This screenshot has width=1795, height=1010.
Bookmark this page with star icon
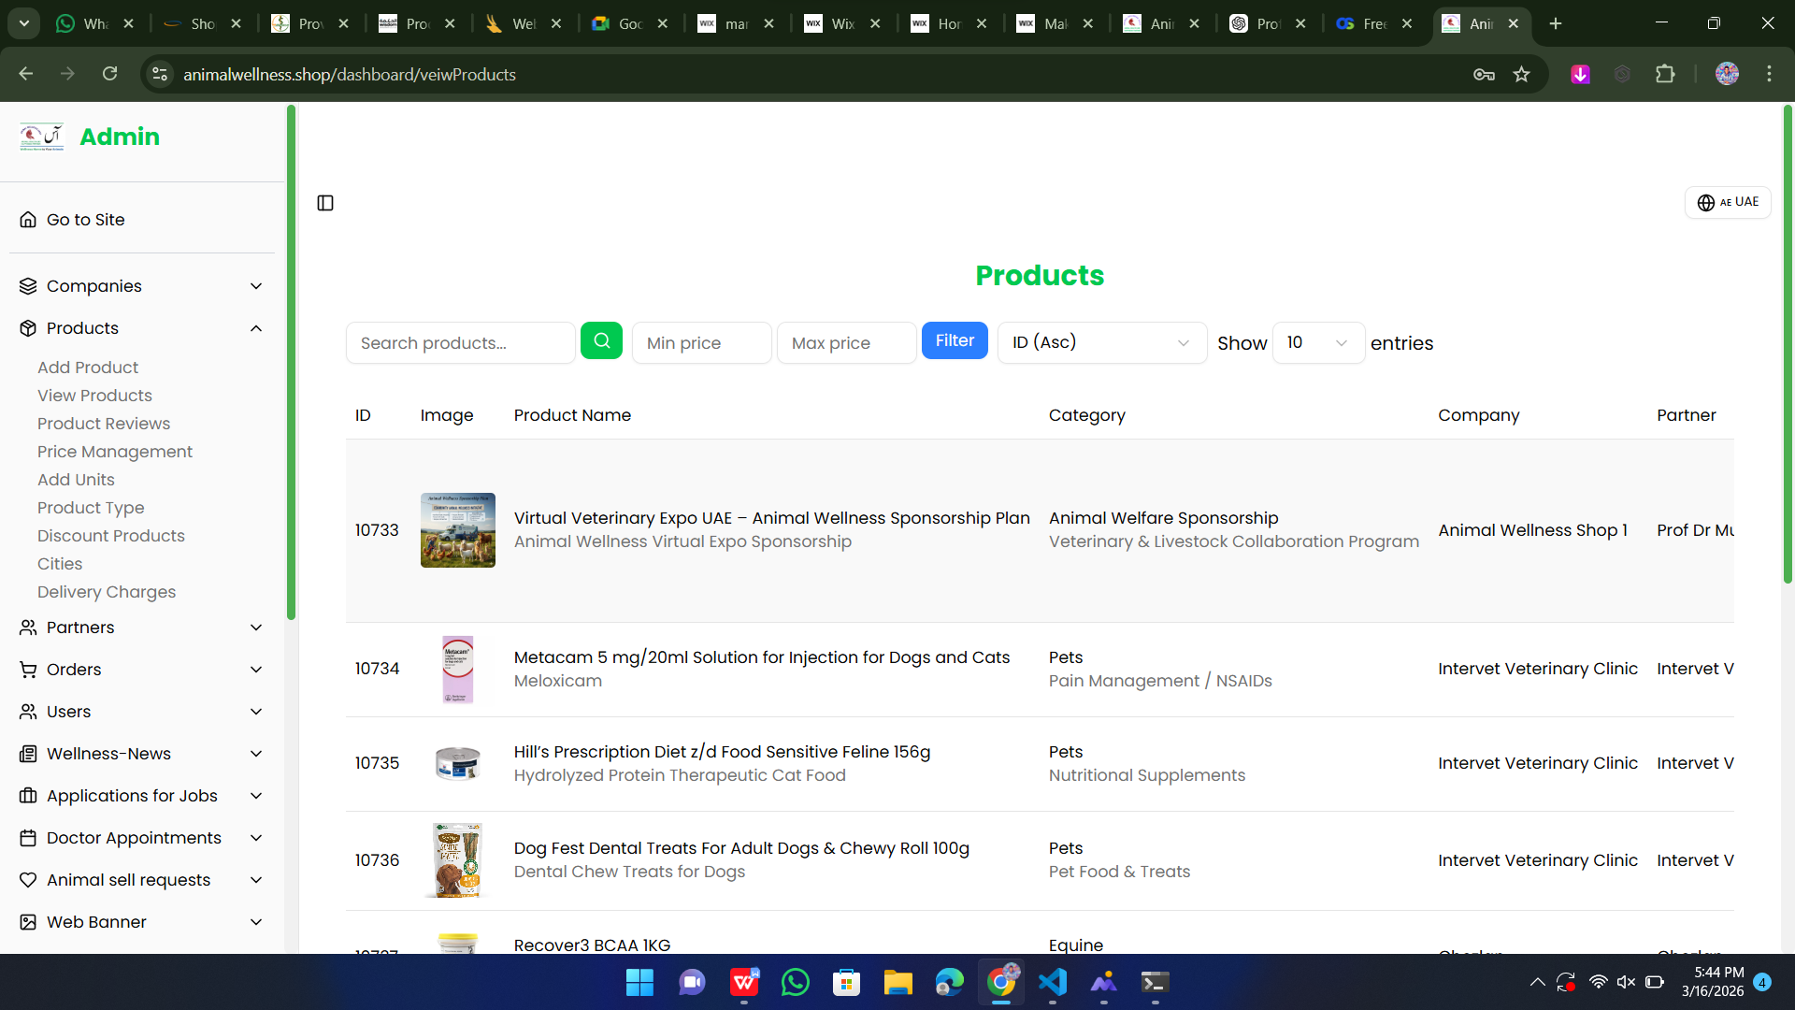1522,75
